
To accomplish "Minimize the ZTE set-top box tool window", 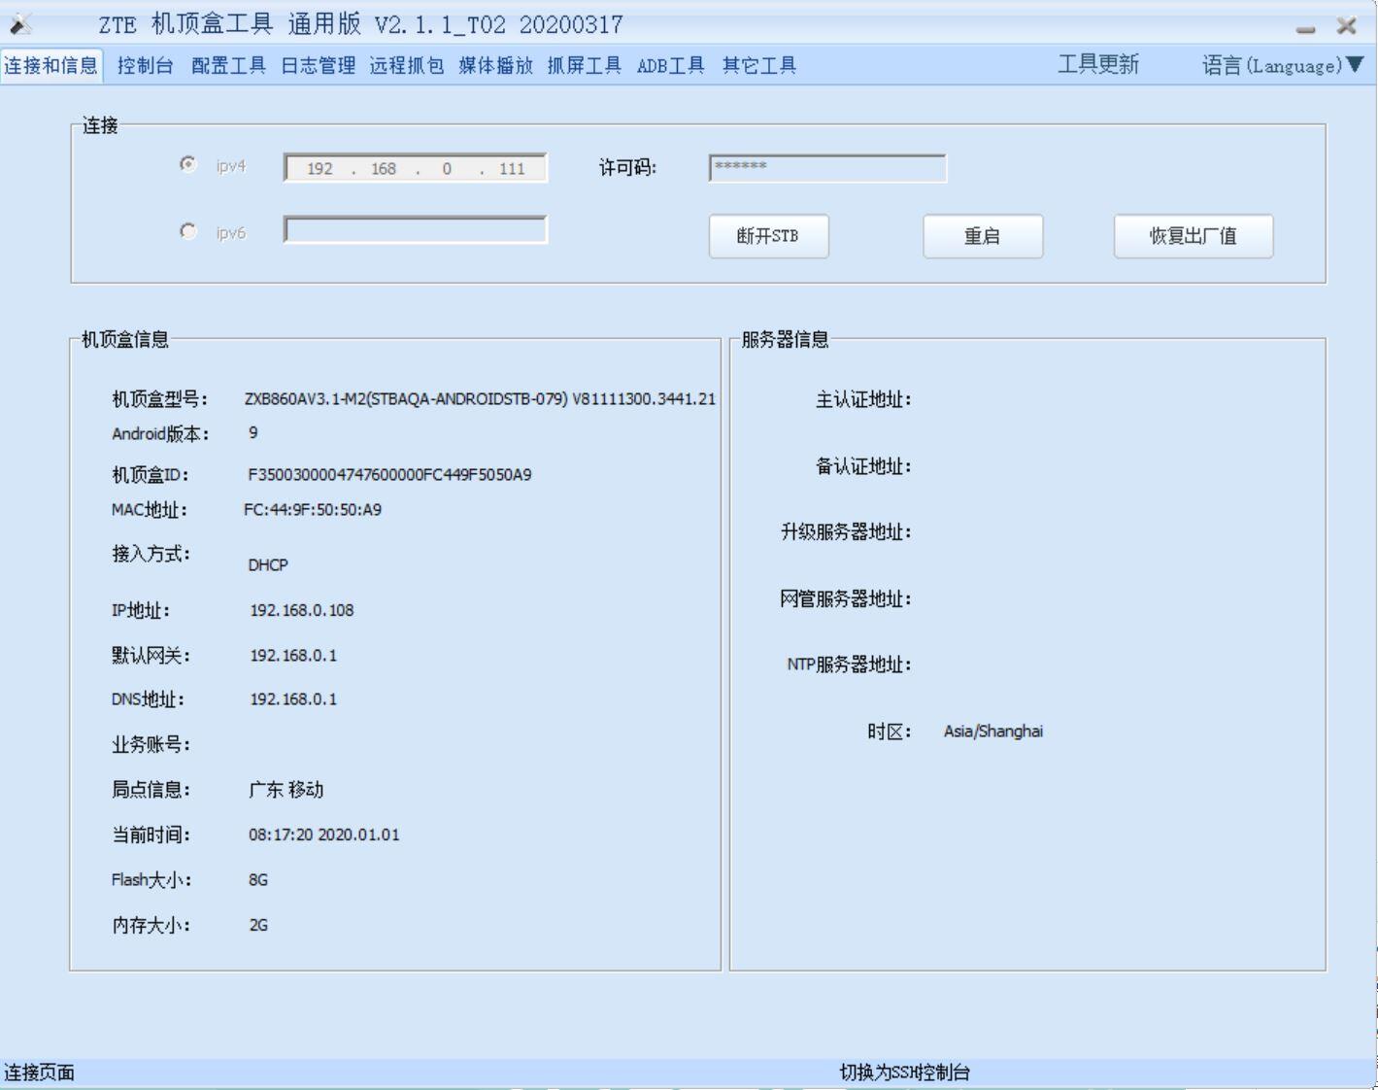I will (1306, 28).
